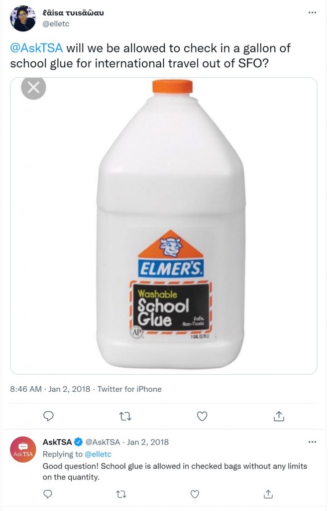Open @elletc link in Replying to
The image size is (328, 511).
point(98,454)
